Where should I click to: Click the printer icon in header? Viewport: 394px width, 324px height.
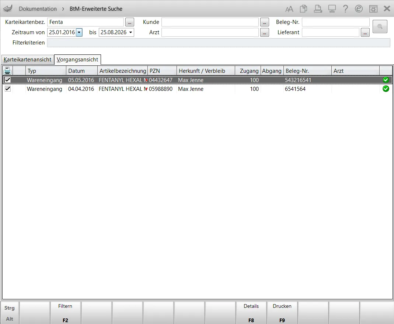[318, 9]
